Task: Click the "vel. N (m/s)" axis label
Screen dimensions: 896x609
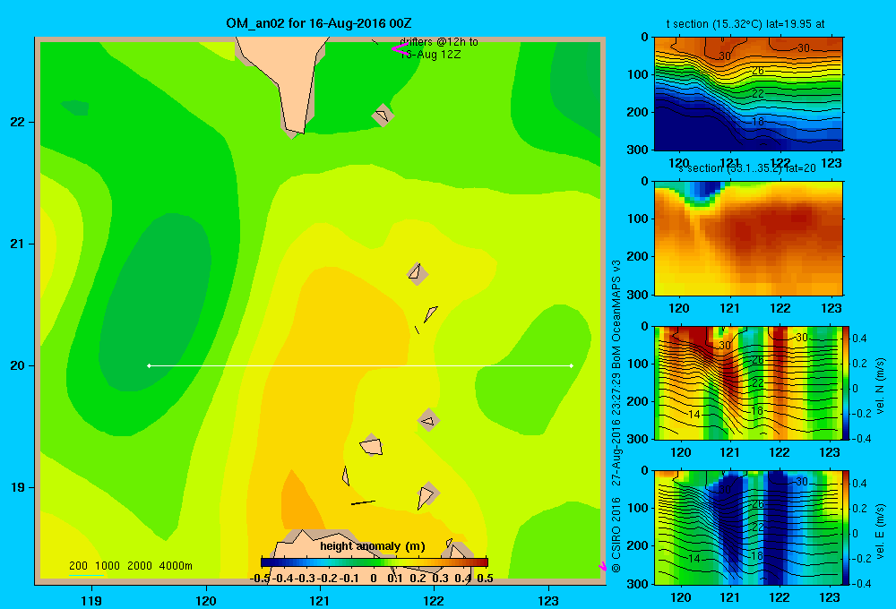Action: click(x=881, y=386)
